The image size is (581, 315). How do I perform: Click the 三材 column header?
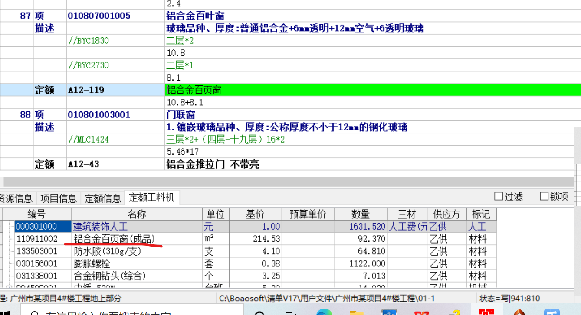[407, 214]
